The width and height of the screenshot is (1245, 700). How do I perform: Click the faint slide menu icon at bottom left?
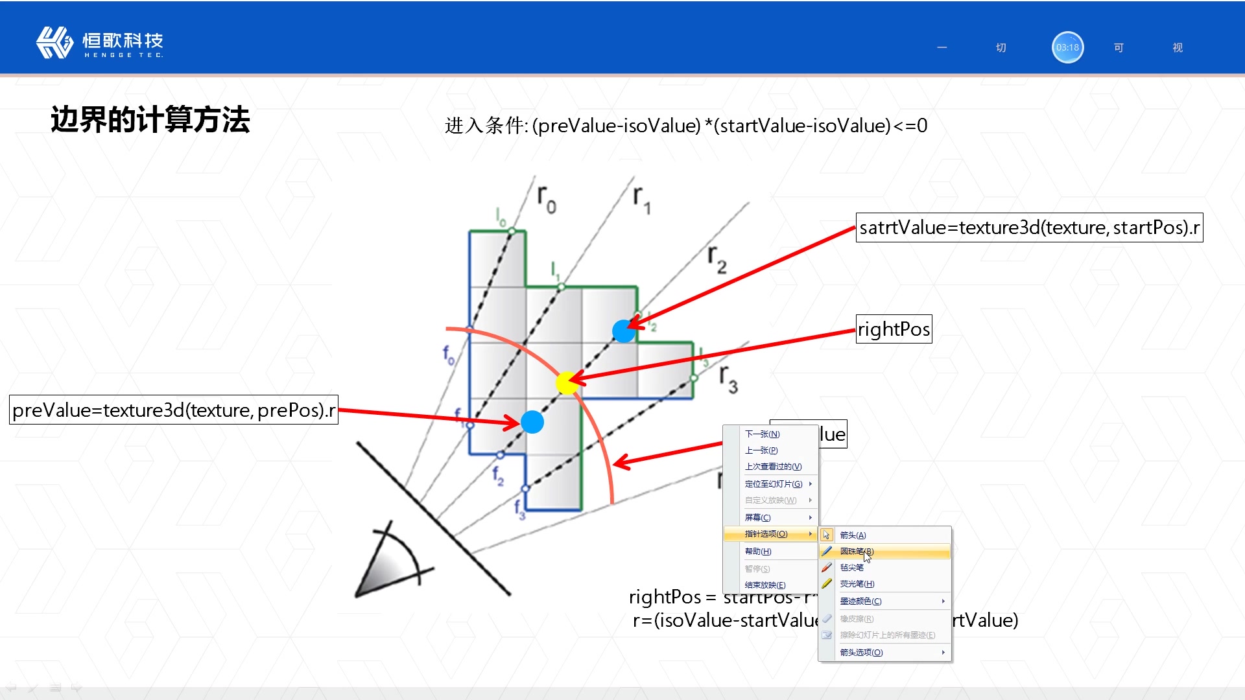(55, 687)
